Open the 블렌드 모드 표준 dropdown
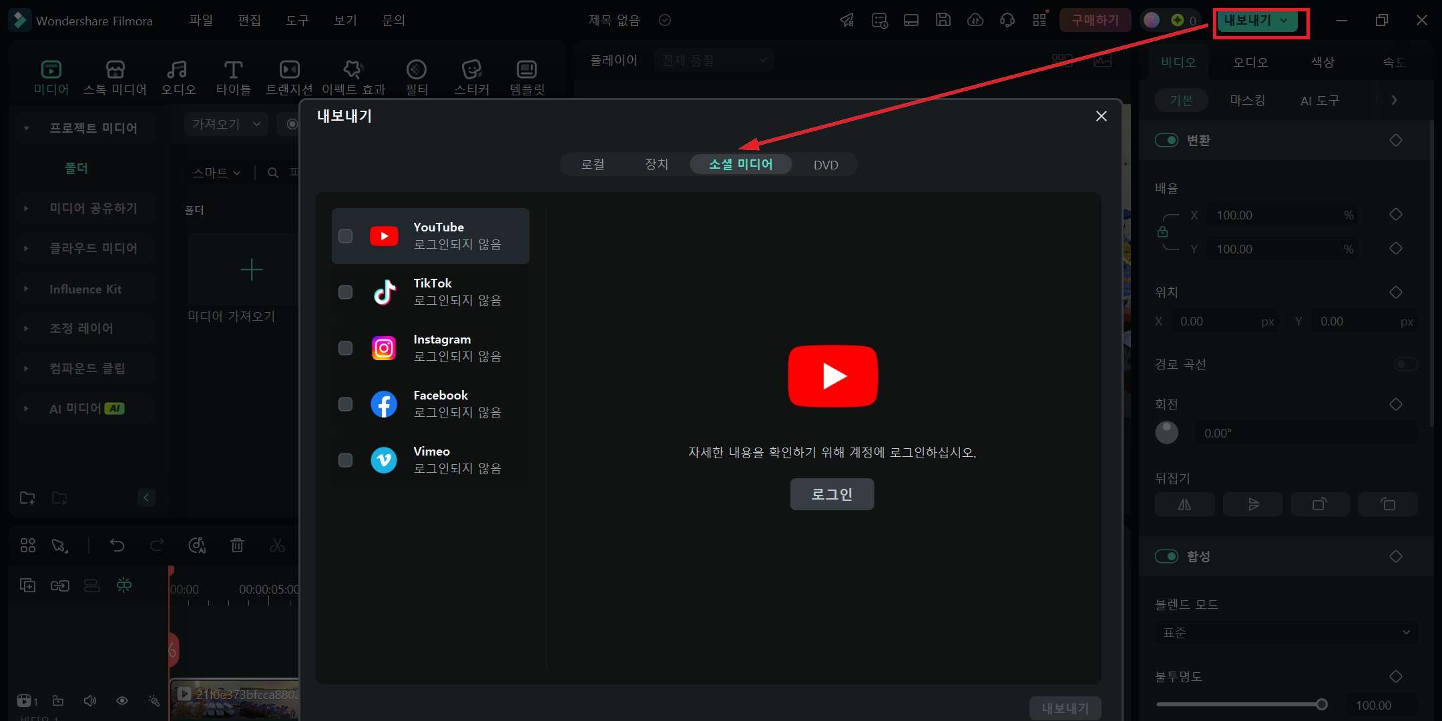 click(x=1286, y=632)
